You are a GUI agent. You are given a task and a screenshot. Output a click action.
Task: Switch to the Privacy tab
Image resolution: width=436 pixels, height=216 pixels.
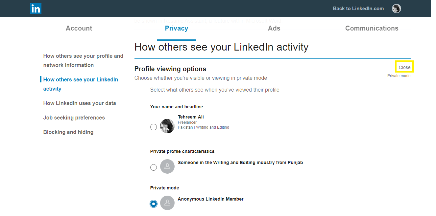177,28
